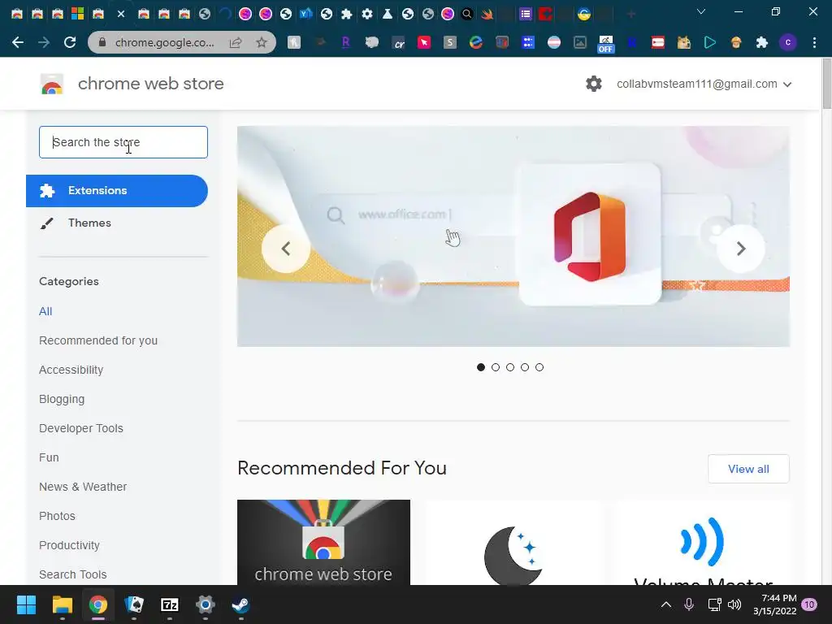Open the Chrome three-dot menu
The image size is (832, 624).
point(814,42)
